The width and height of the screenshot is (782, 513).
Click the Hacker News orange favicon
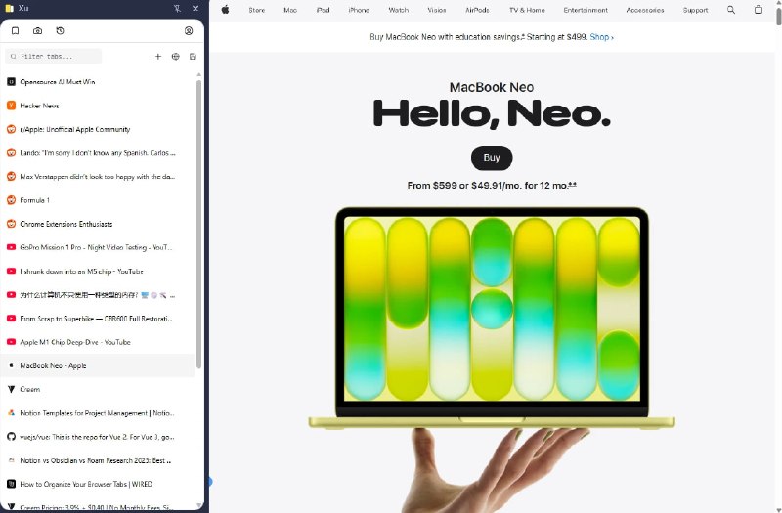coord(11,106)
